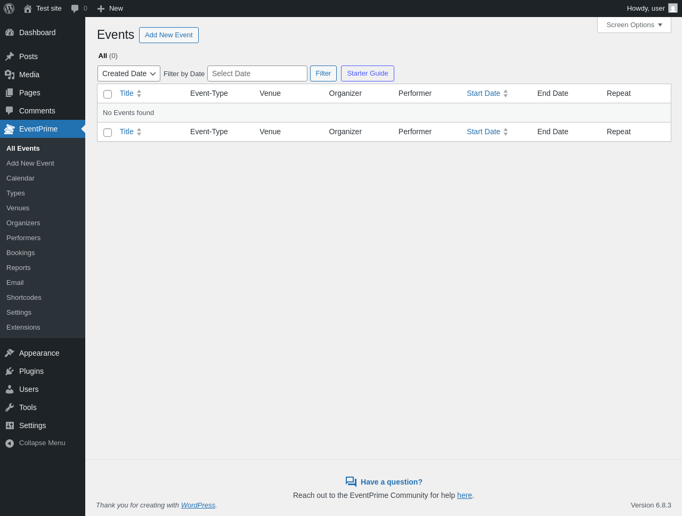This screenshot has height=516, width=682.
Task: Click Howdy, user account text
Action: [646, 9]
